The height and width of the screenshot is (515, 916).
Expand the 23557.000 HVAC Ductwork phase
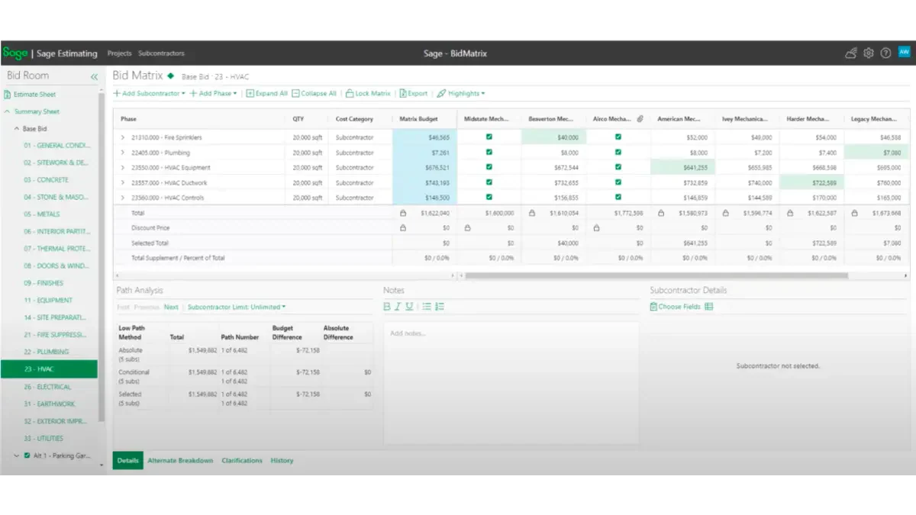(x=123, y=182)
